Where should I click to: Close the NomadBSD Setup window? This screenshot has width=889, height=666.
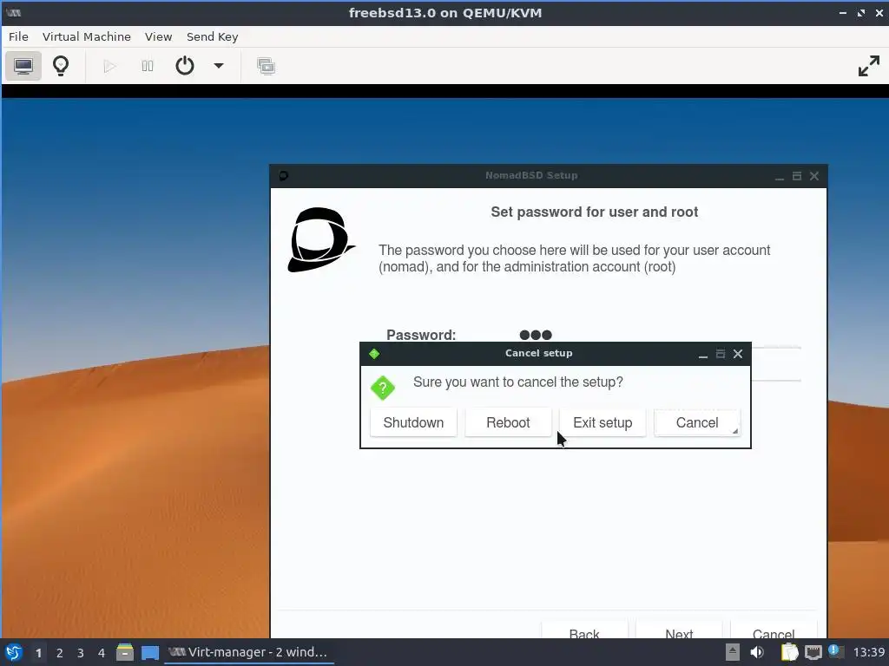[814, 176]
